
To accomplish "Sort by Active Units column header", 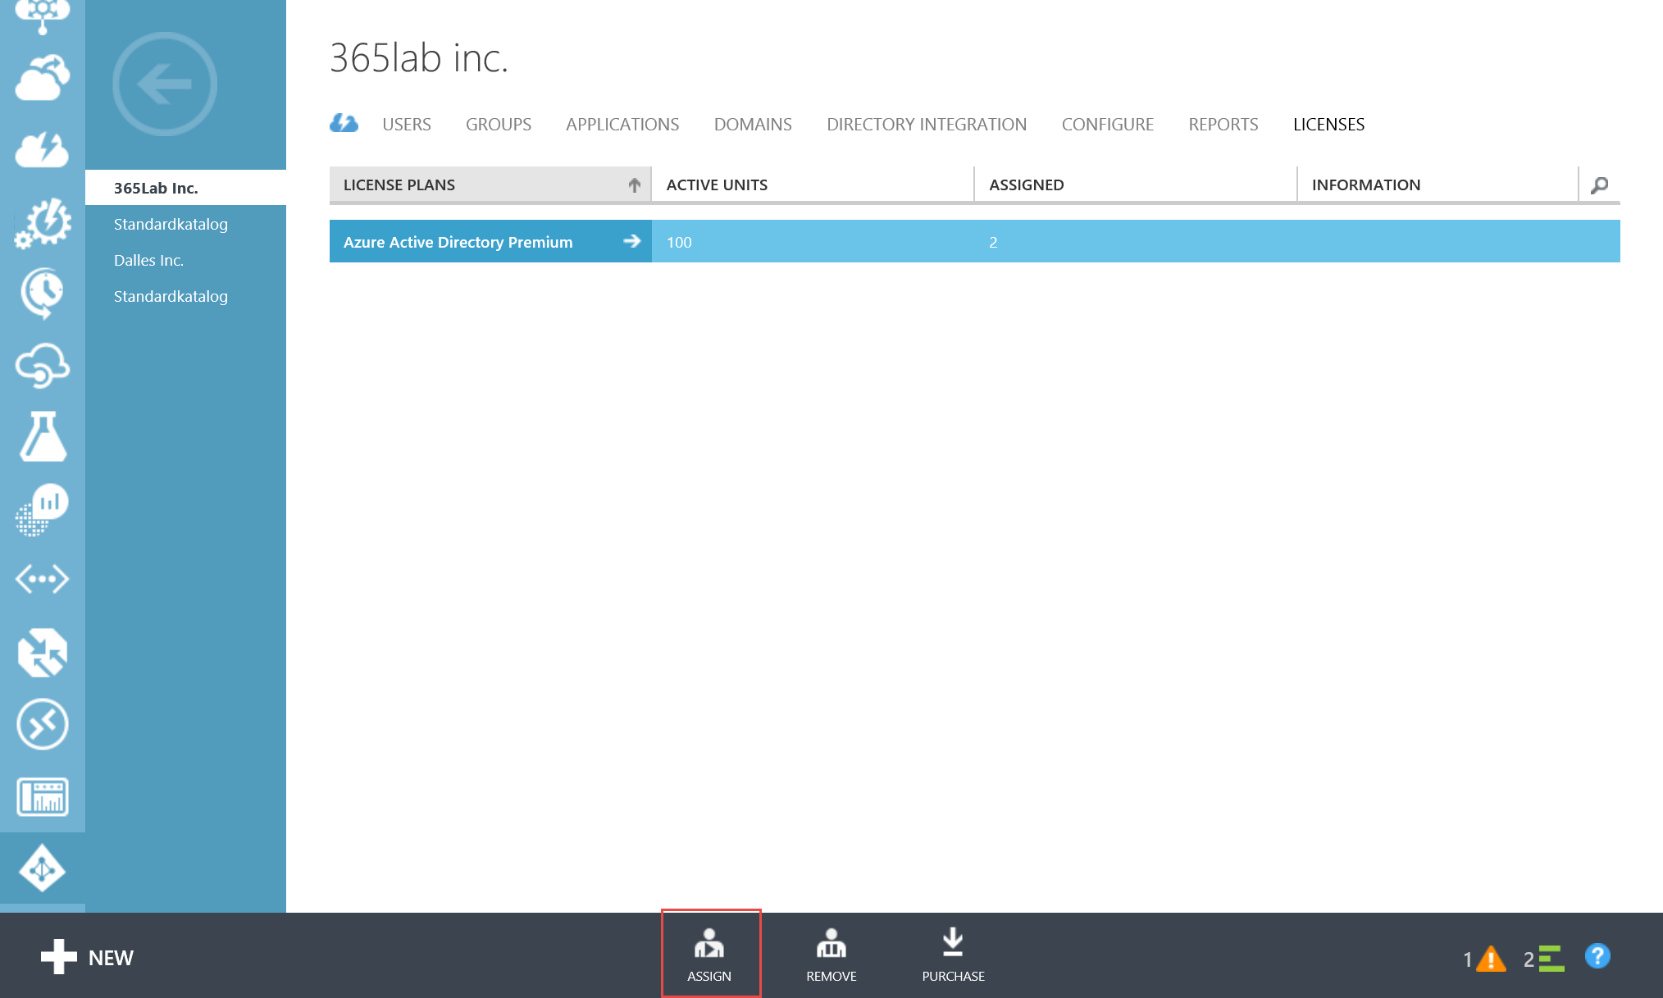I will tap(717, 185).
